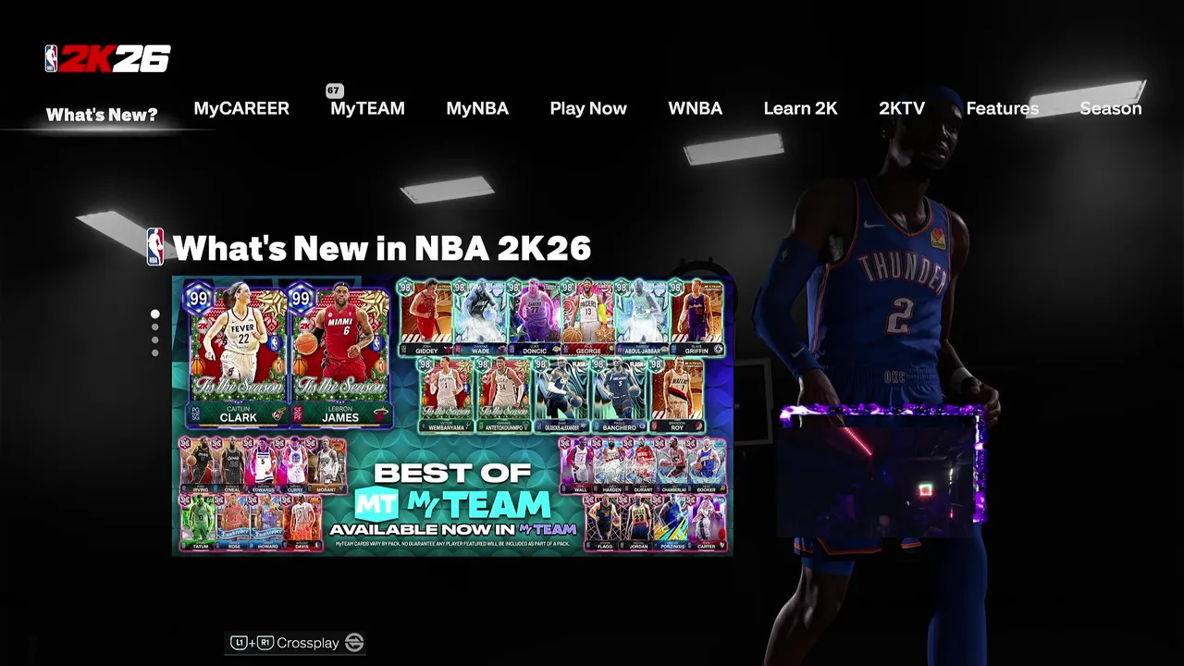The image size is (1184, 666).
Task: Select the WNBA tab
Action: (x=695, y=108)
